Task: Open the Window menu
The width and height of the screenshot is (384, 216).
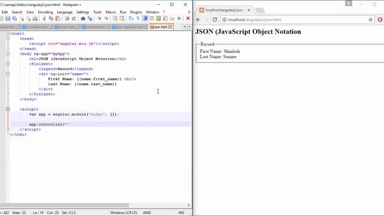Action: point(152,12)
